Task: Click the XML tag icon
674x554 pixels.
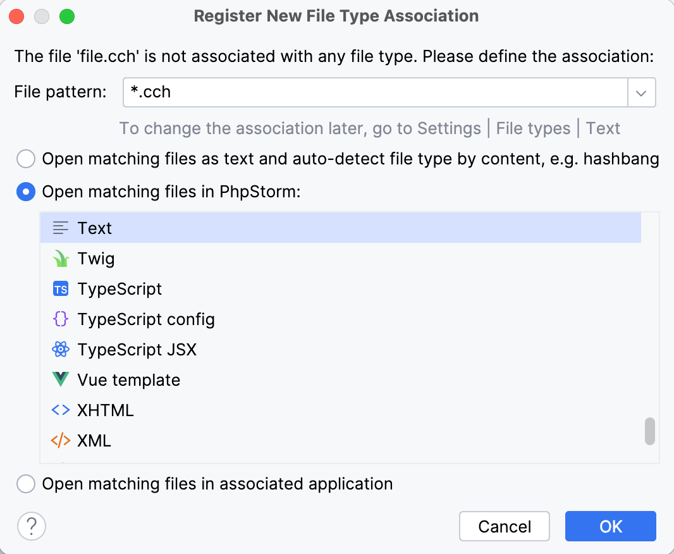Action: [60, 440]
